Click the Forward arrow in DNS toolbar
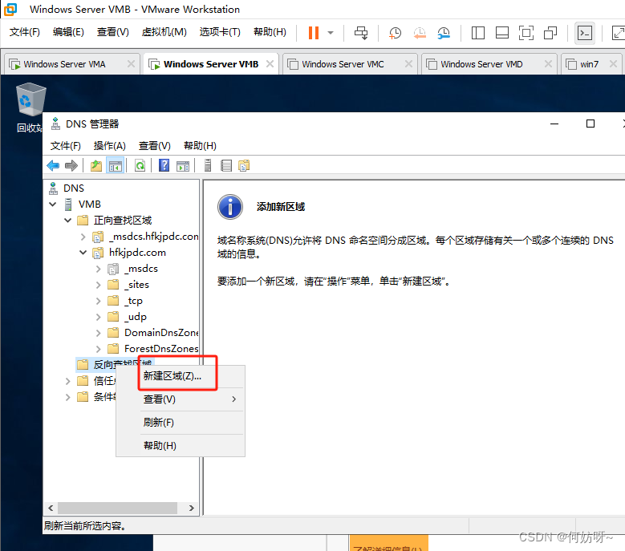The image size is (625, 551). click(71, 165)
